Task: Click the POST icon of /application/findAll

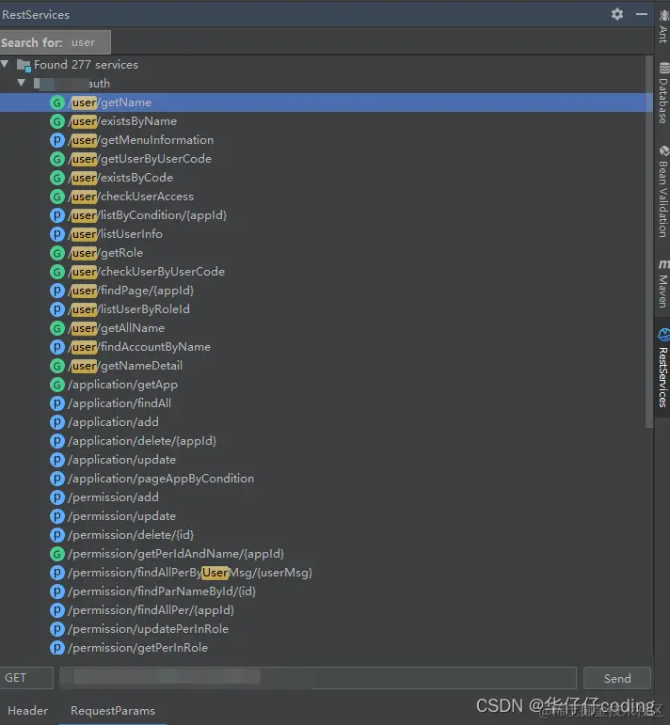Action: click(x=56, y=403)
